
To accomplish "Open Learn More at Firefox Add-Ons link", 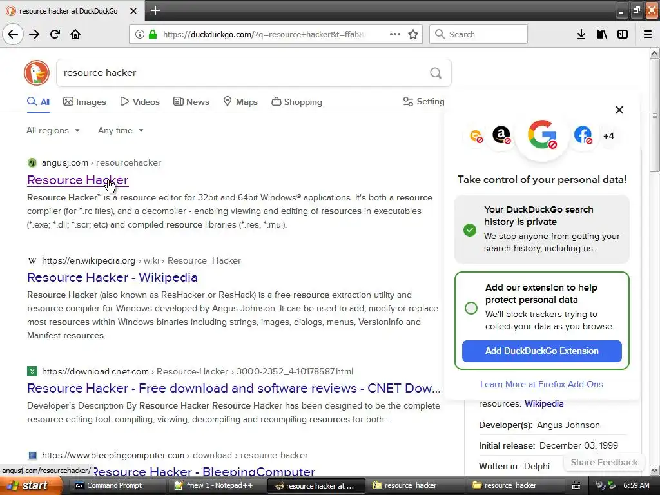I will coord(541,384).
